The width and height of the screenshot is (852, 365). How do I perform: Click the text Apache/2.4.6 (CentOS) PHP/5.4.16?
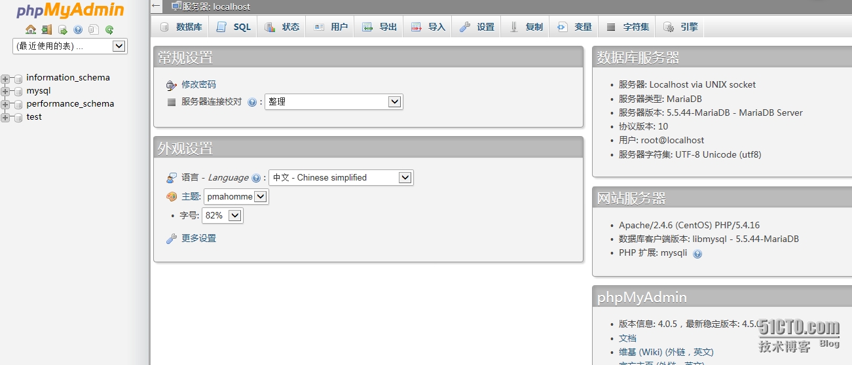pyautogui.click(x=690, y=225)
